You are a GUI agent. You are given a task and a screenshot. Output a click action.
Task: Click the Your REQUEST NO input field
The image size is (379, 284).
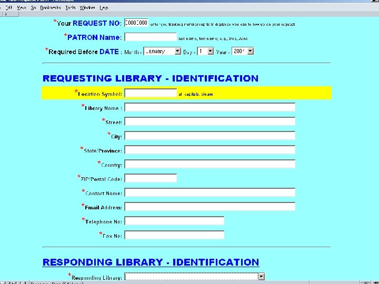[x=136, y=23]
